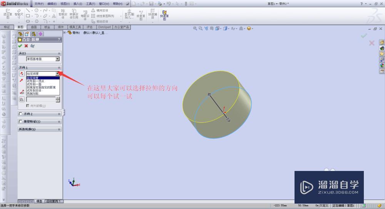
Task: Switch to the 特征 (Features) tab
Action: point(7,27)
